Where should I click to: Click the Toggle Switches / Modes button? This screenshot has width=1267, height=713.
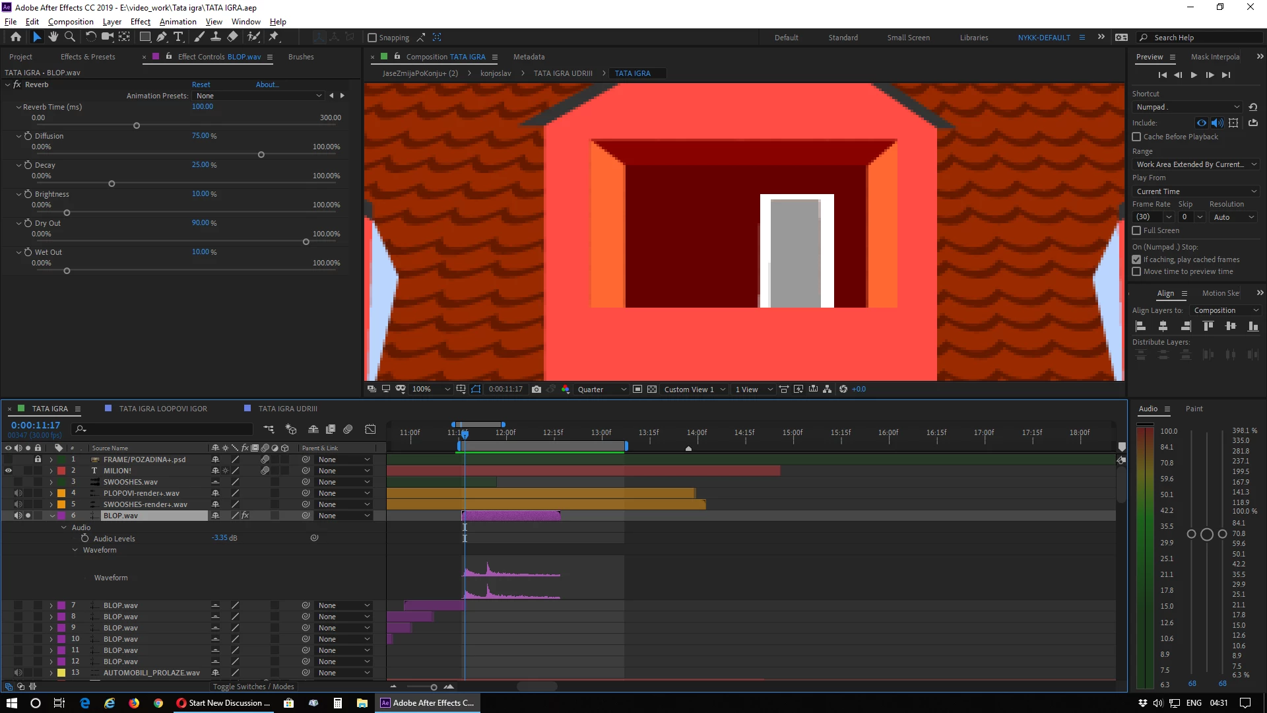(x=253, y=687)
